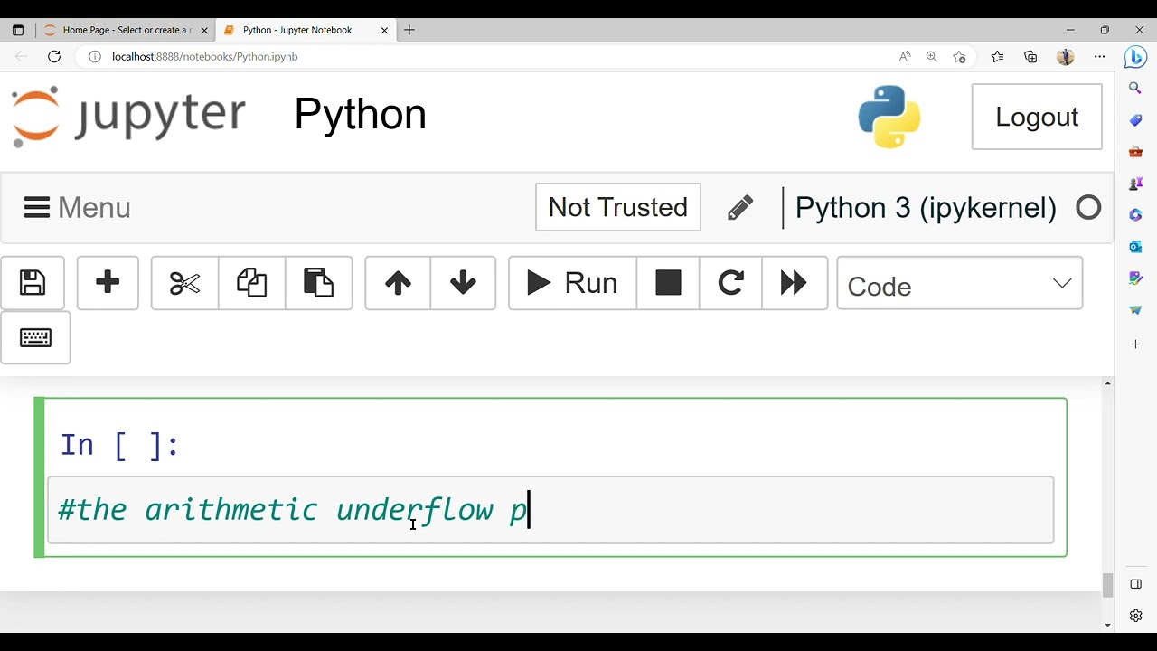
Task: Add this page to favorites
Action: [959, 56]
